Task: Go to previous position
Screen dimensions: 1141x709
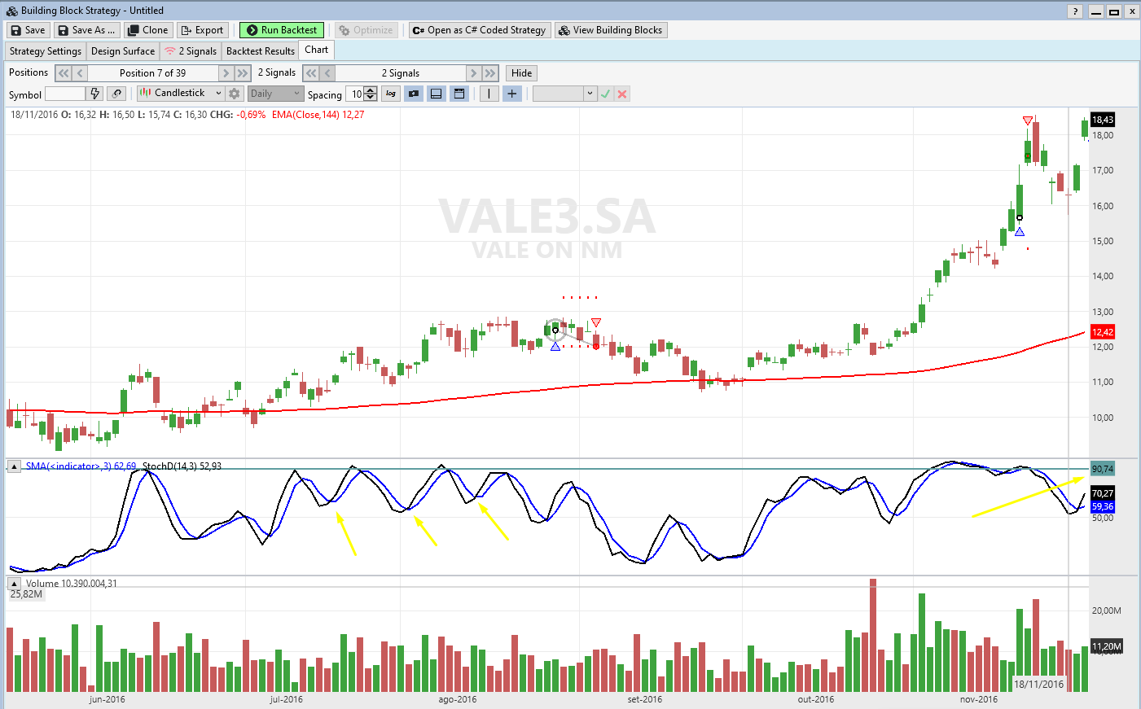Action: tap(80, 73)
